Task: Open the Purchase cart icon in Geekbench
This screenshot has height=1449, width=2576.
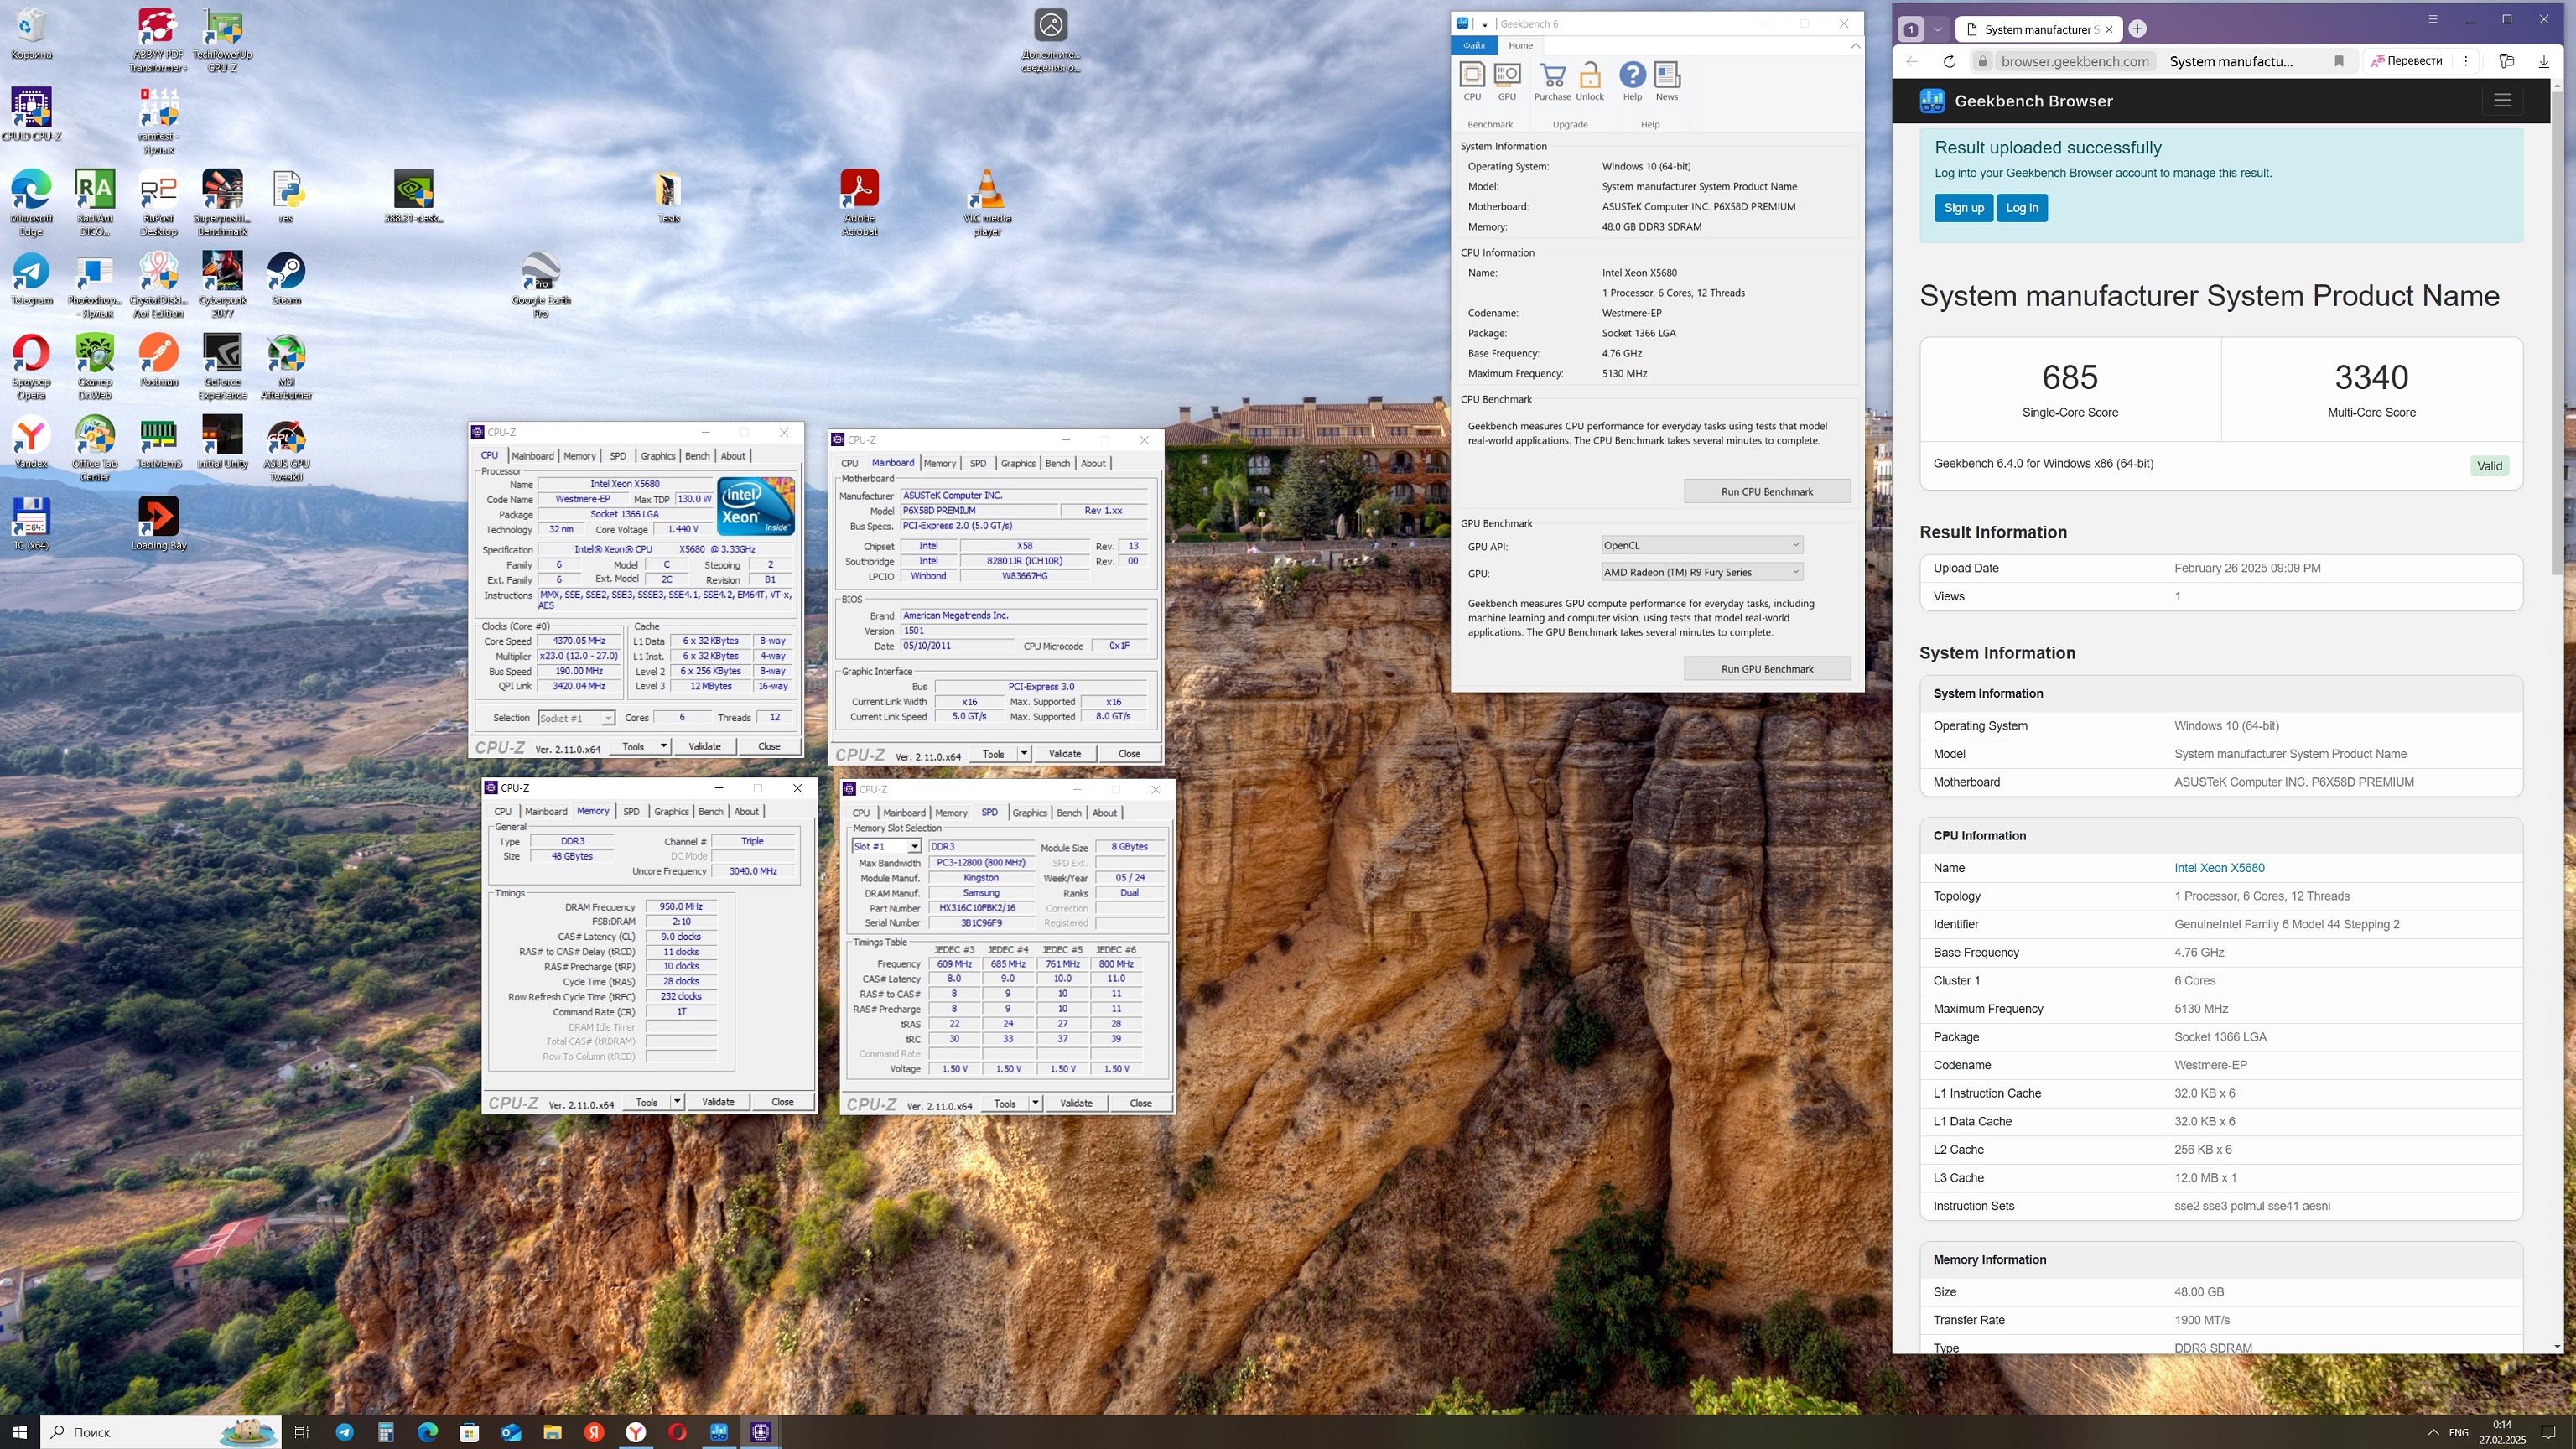Action: 1552,81
